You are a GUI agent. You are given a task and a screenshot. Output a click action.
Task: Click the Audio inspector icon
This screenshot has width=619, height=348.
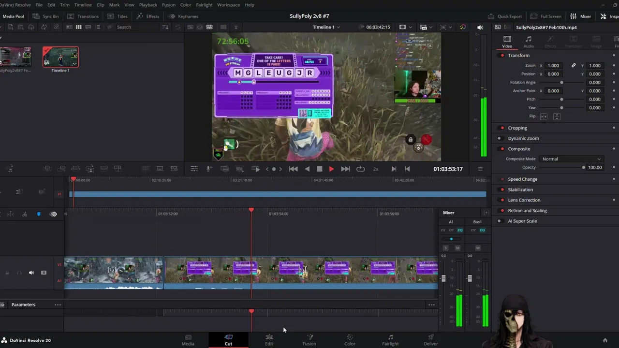pyautogui.click(x=529, y=42)
